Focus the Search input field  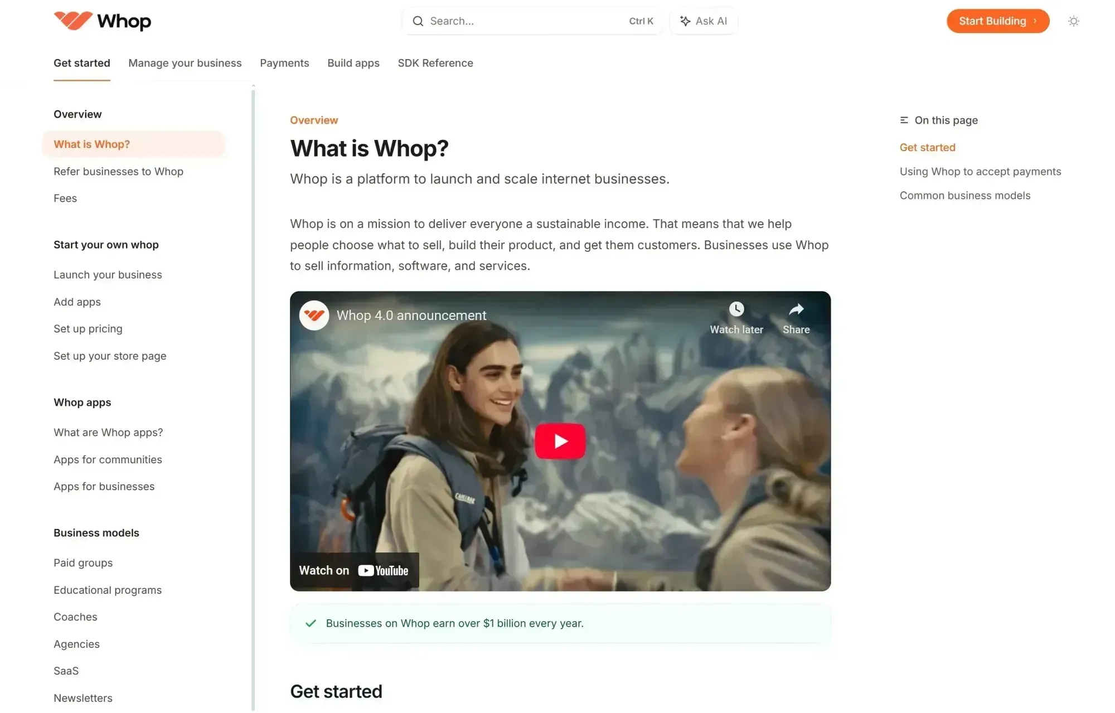click(524, 21)
